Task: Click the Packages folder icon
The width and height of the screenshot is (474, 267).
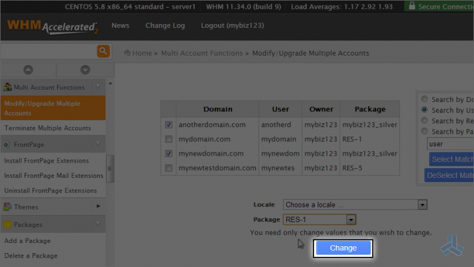Action: [8, 225]
